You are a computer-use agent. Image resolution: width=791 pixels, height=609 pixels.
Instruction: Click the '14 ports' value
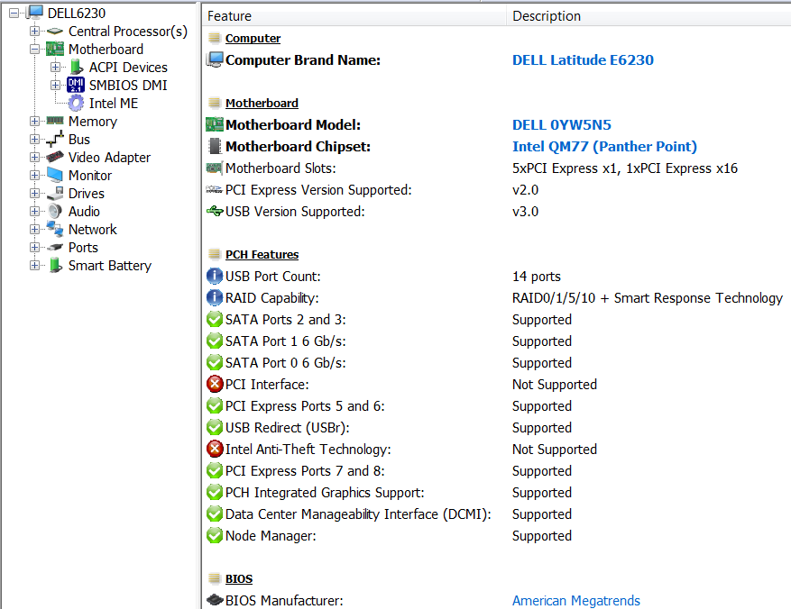tap(537, 276)
